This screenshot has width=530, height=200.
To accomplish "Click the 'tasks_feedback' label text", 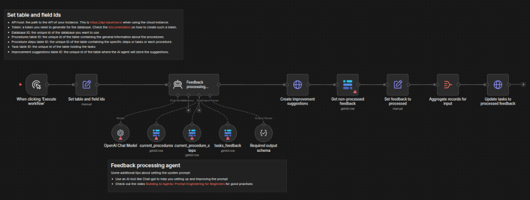I will tap(228, 146).
